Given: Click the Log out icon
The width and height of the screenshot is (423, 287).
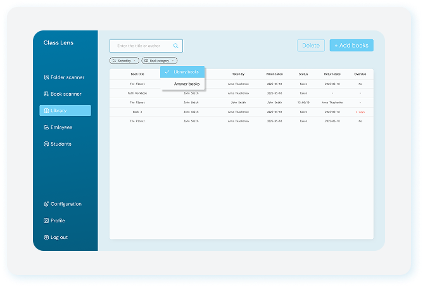Looking at the screenshot, I should (46, 238).
